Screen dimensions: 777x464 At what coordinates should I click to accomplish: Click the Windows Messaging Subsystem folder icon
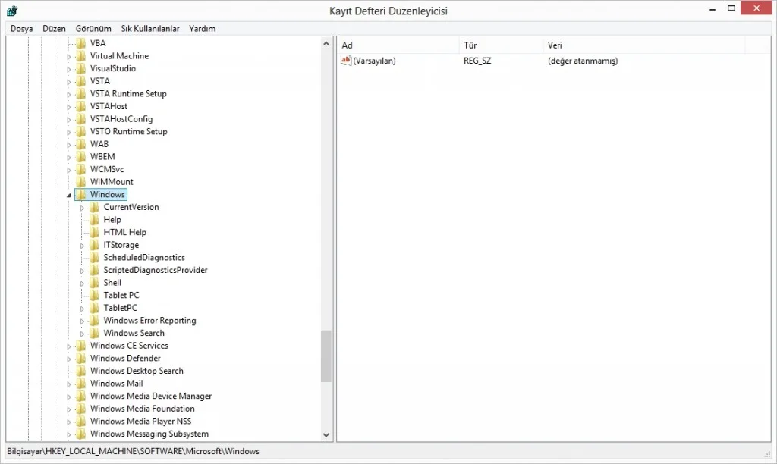80,434
